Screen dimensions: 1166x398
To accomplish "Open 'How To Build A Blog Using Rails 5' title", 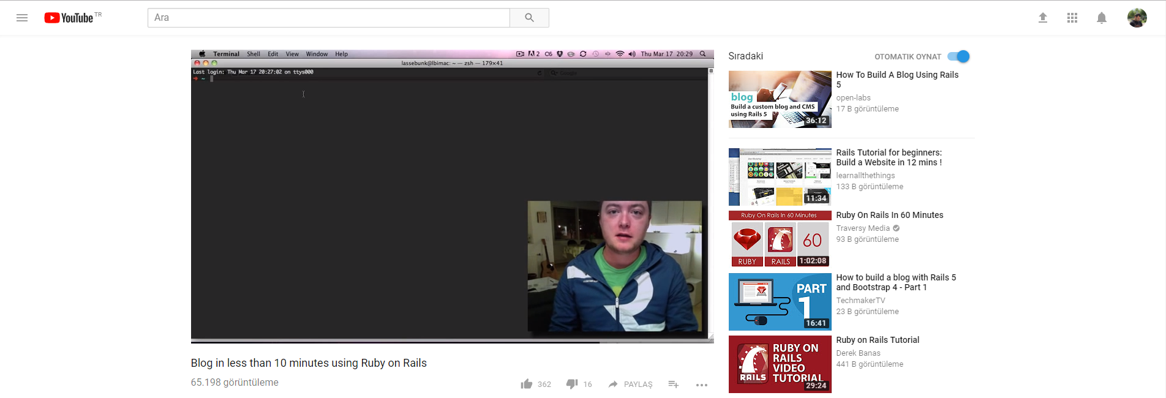I will point(897,80).
